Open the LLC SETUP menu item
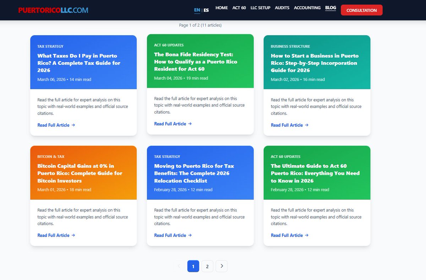This screenshot has height=280, width=426. pos(260,8)
